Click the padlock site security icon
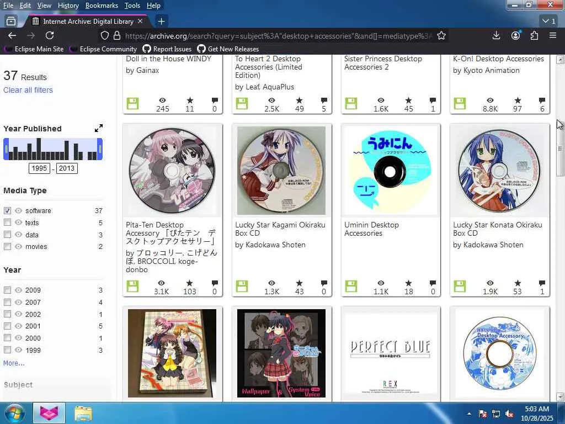The height and width of the screenshot is (424, 565). pyautogui.click(x=116, y=35)
